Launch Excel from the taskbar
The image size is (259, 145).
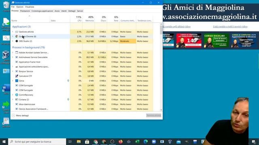click(x=137, y=141)
